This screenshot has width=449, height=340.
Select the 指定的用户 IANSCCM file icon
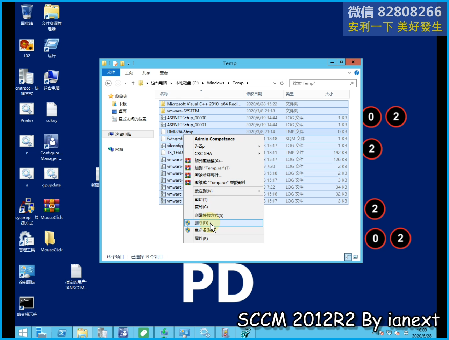pos(76,277)
